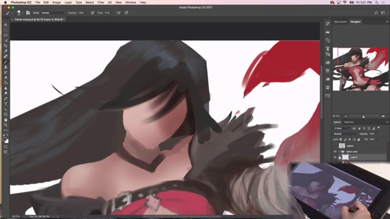Open the Filter menu
This screenshot has height=219, width=390.
[x=101, y=2]
